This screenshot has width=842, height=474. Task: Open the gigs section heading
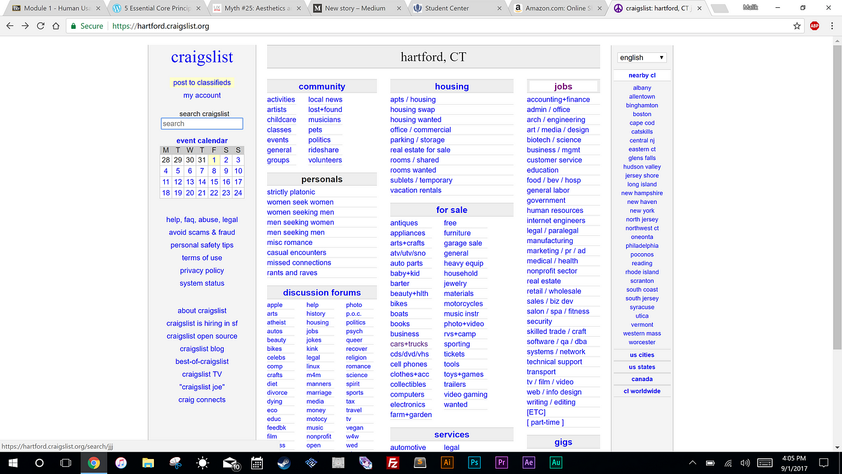563,442
